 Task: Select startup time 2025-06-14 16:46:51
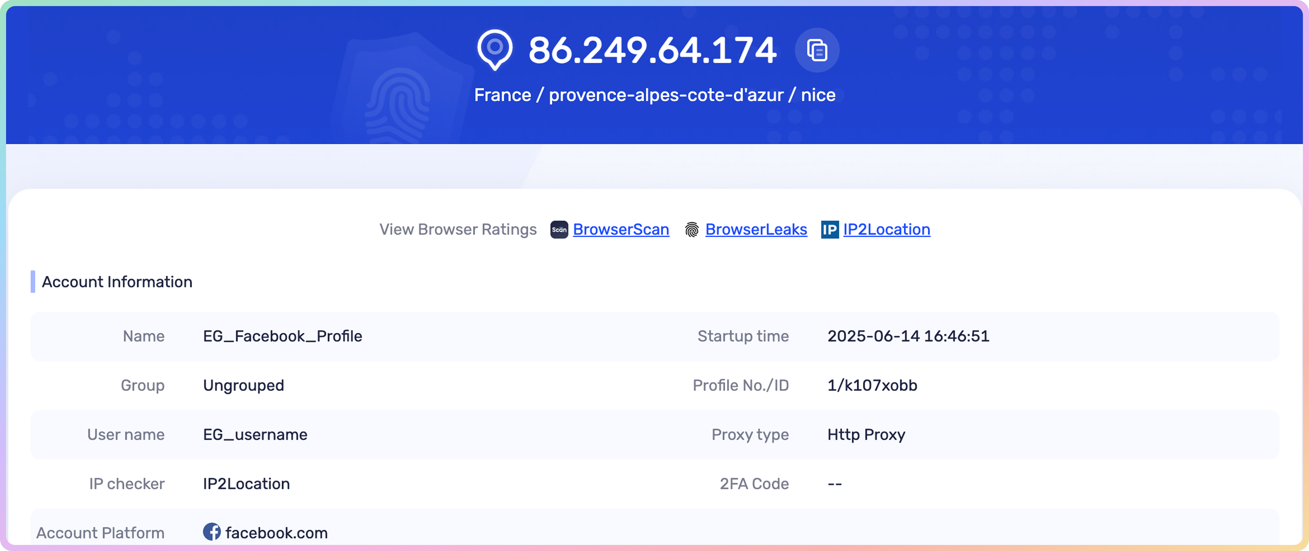(908, 336)
